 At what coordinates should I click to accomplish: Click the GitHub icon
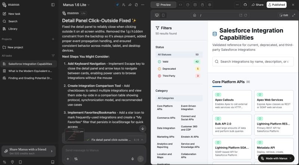coord(245,5)
